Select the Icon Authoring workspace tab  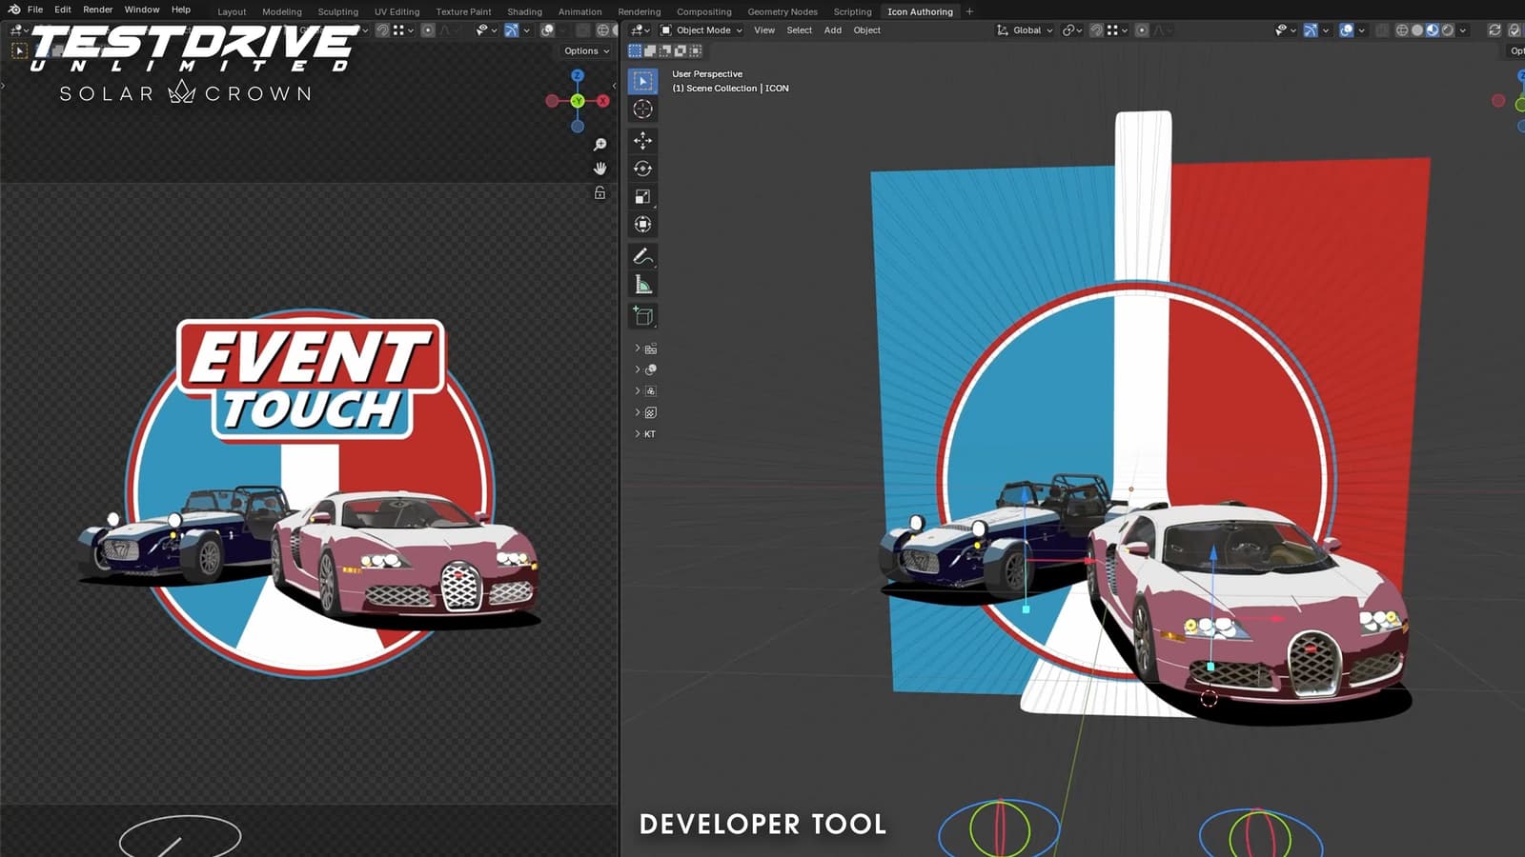coord(920,12)
